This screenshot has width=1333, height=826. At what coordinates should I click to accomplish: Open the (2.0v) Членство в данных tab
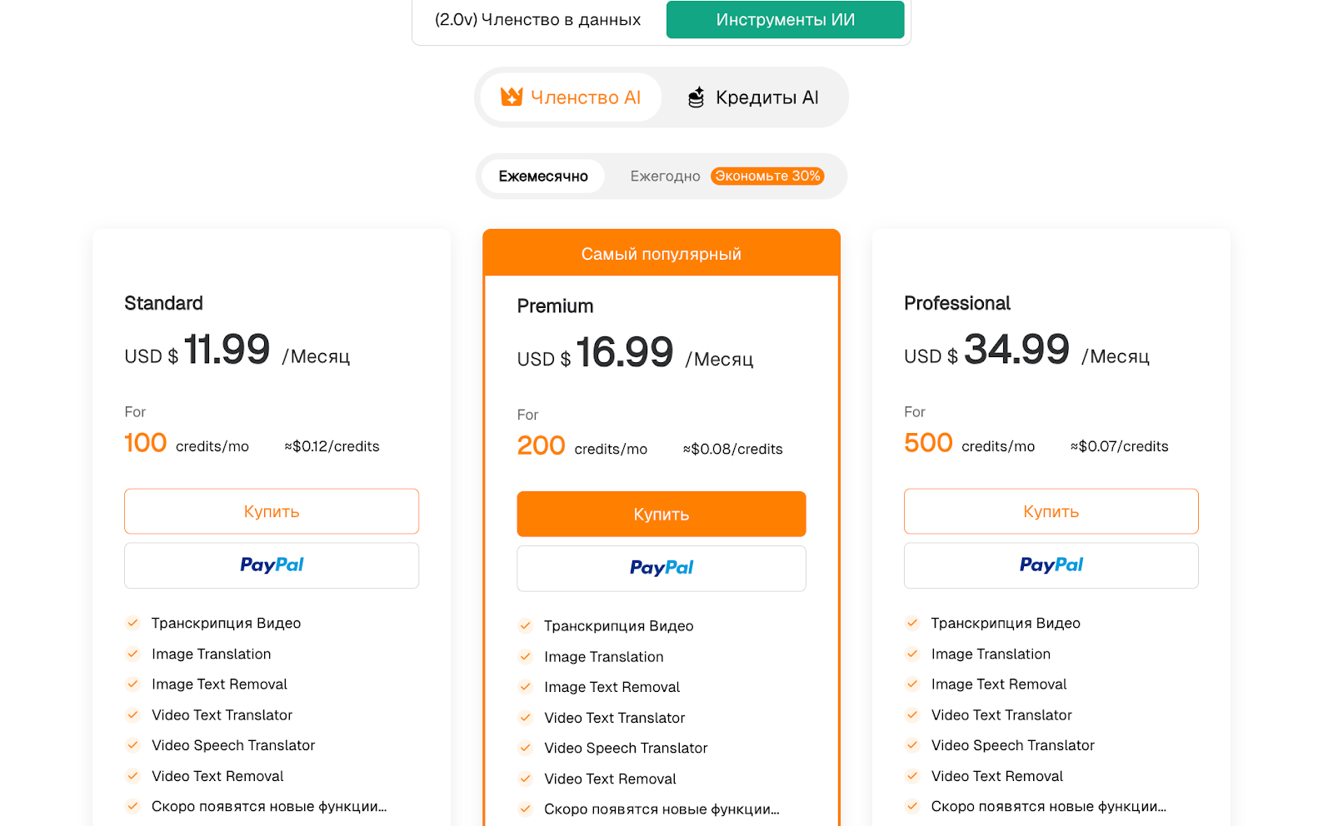tap(538, 20)
